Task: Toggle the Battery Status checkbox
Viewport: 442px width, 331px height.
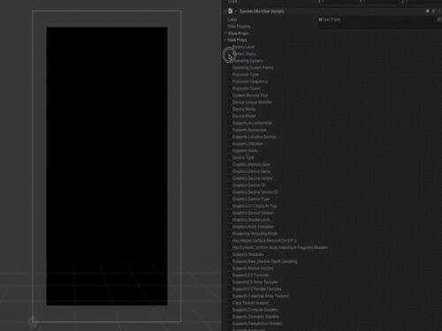Action: 230,54
